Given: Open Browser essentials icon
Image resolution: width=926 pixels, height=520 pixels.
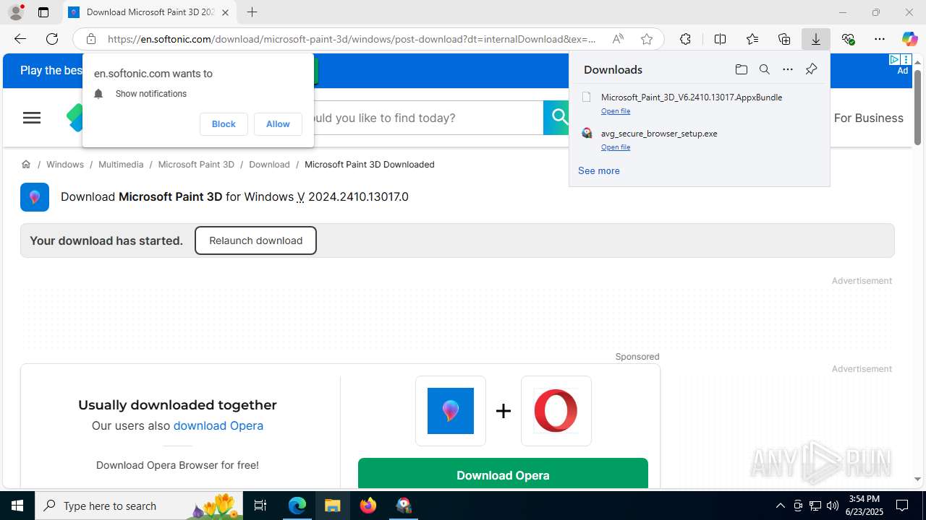Looking at the screenshot, I should click(848, 39).
